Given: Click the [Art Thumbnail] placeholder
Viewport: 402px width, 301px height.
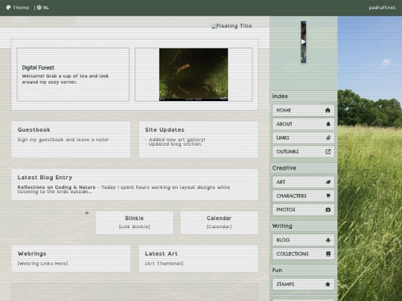Looking at the screenshot, I should [164, 263].
